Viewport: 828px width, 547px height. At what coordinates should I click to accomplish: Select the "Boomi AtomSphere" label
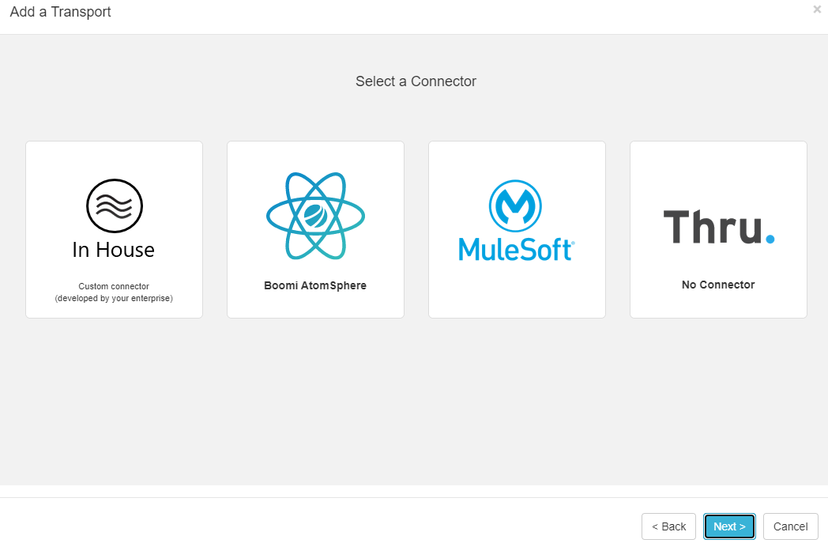(315, 285)
